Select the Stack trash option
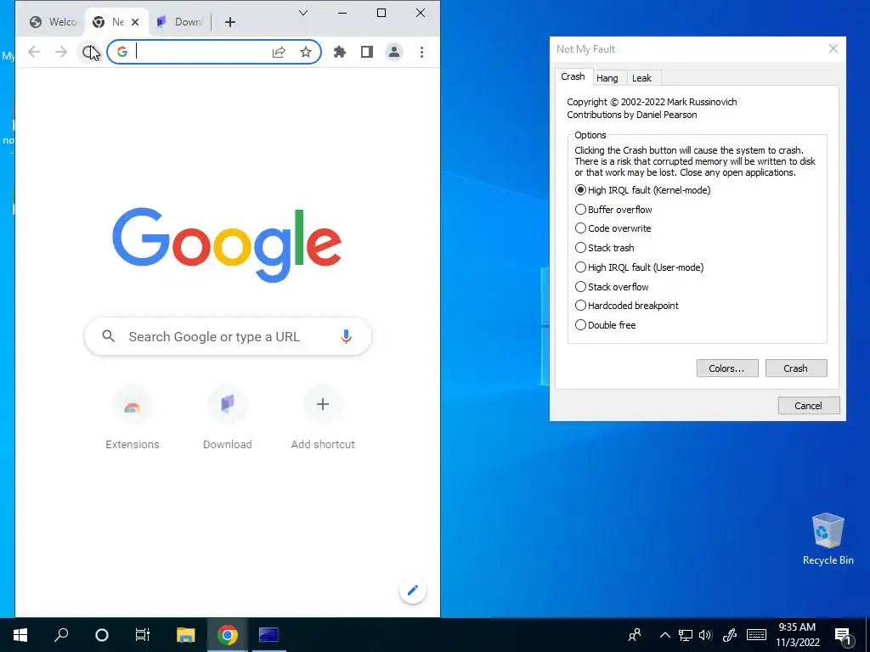 point(605,248)
